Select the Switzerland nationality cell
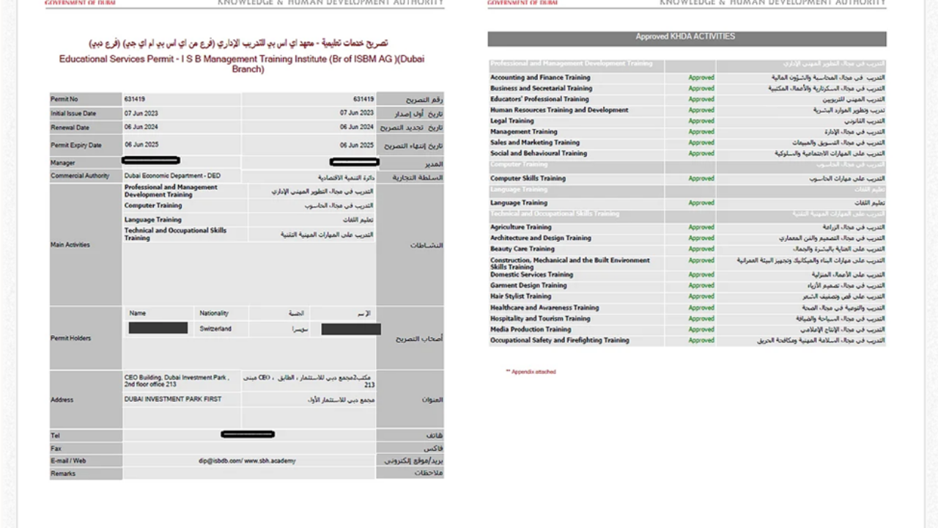This screenshot has width=938, height=528. [x=215, y=329]
